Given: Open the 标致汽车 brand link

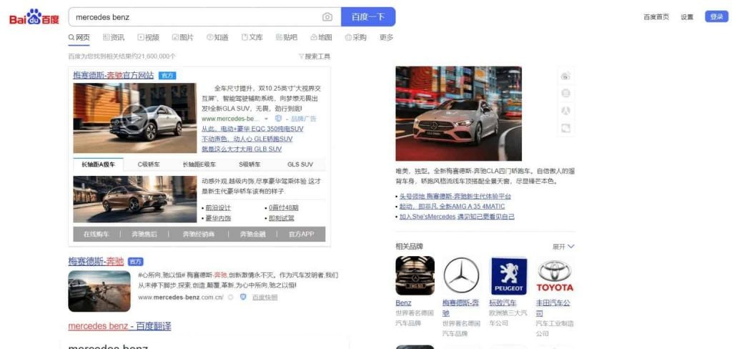Looking at the screenshot, I should [x=503, y=303].
